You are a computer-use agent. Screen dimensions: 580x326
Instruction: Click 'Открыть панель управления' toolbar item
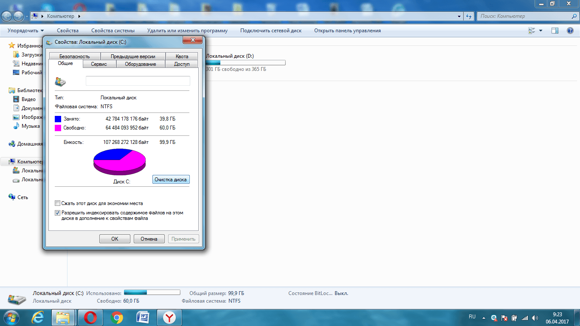coord(347,31)
